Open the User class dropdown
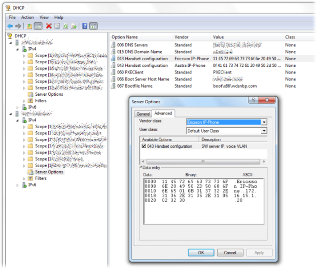Image resolution: width=317 pixels, height=270 pixels. point(264,131)
